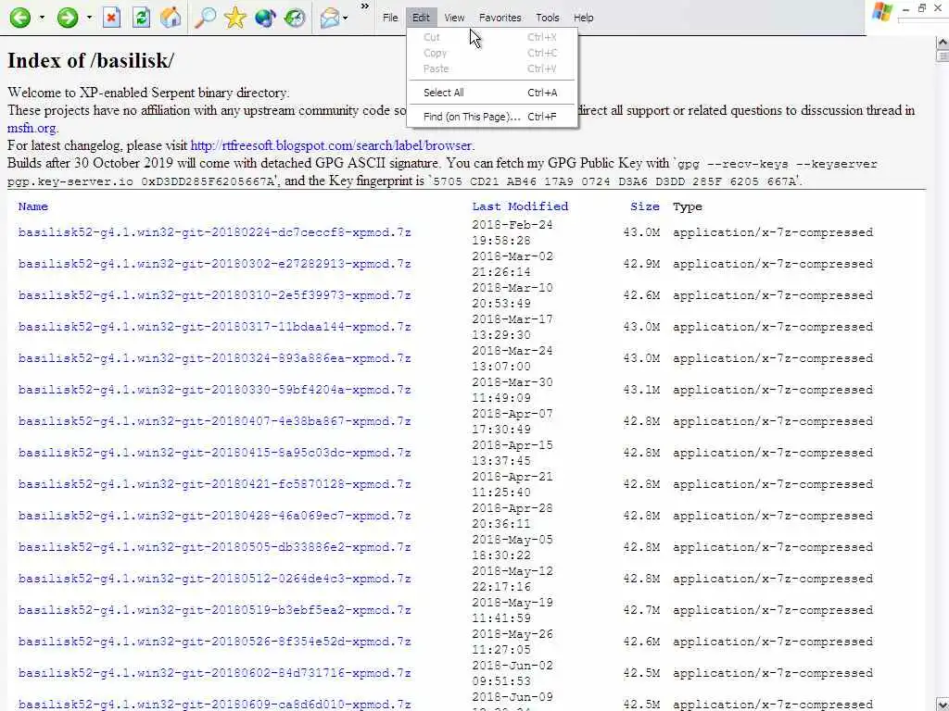949x711 pixels.
Task: Open the Forward history dropdown arrow
Action: [89, 18]
